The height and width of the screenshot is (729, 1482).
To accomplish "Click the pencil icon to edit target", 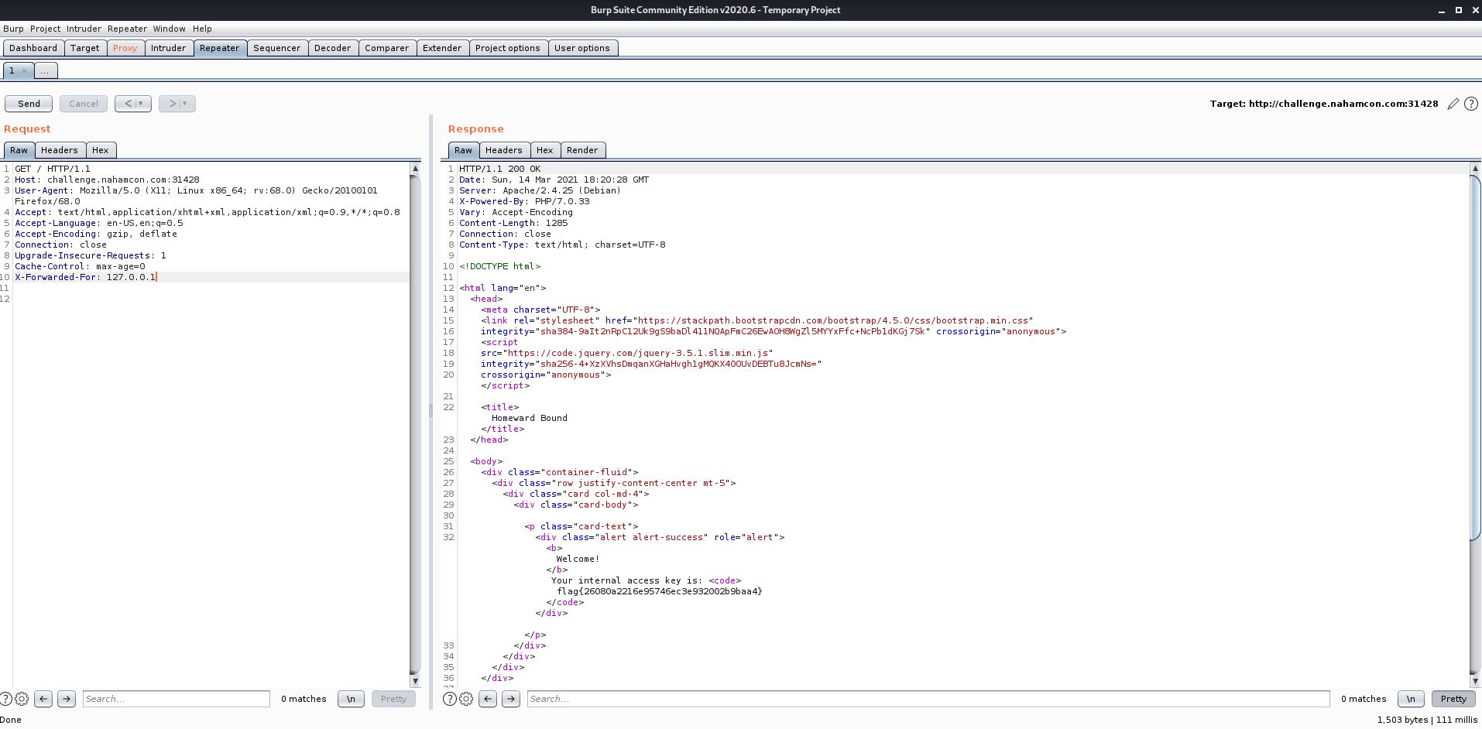I will [1453, 104].
